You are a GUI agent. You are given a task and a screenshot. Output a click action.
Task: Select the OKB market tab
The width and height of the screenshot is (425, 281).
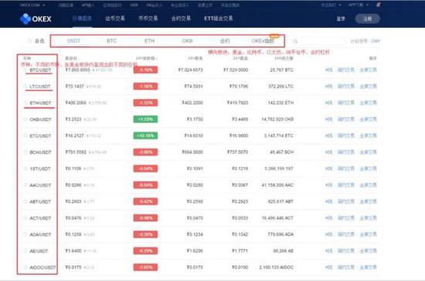[x=187, y=41]
